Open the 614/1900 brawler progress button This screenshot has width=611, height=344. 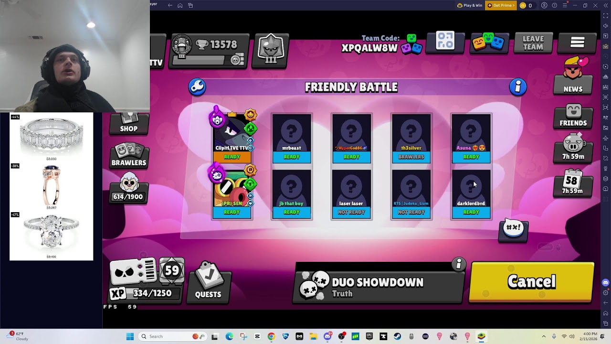(x=128, y=189)
